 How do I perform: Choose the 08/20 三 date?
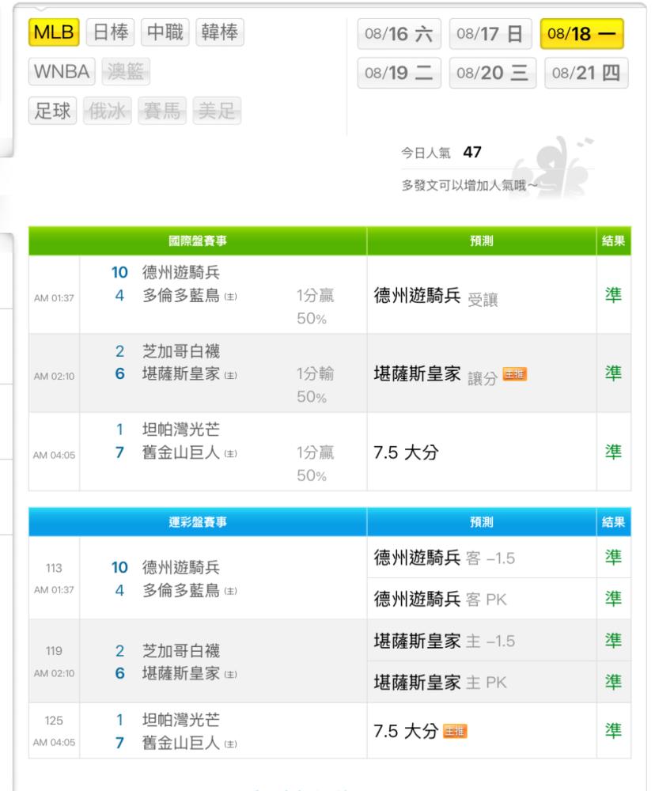point(493,73)
